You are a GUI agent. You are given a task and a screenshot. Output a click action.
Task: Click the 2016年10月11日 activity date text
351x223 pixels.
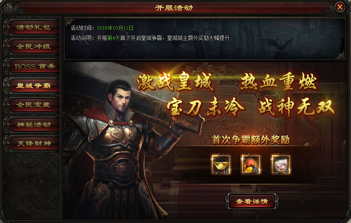115,28
